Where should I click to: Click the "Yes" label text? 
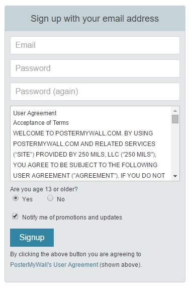pyautogui.click(x=27, y=199)
